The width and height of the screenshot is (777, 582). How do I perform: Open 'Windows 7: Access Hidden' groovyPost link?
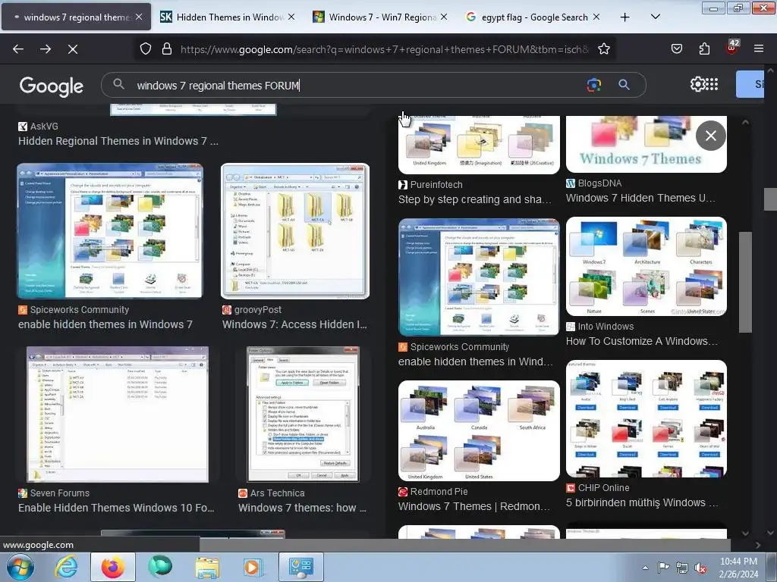(x=294, y=324)
